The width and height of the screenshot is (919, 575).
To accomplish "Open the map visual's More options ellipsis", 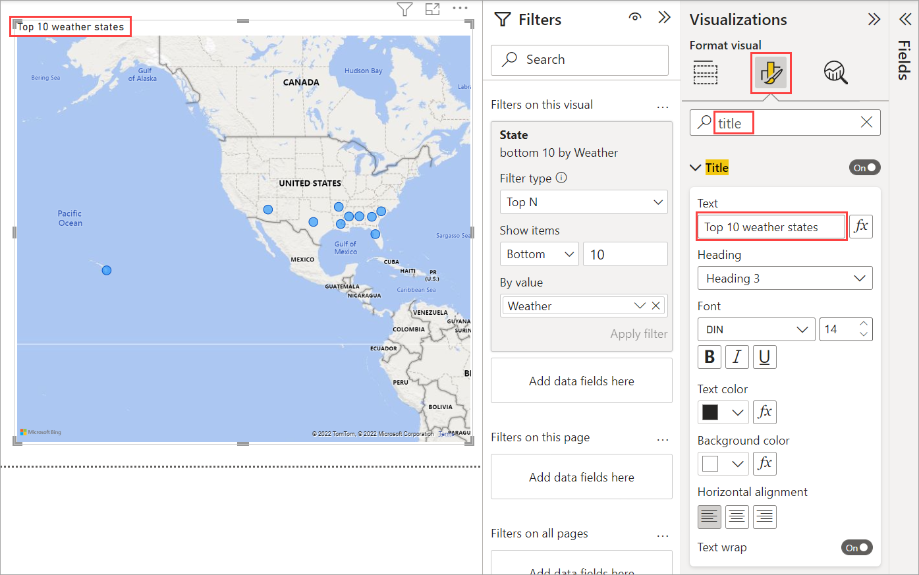I will (x=460, y=9).
